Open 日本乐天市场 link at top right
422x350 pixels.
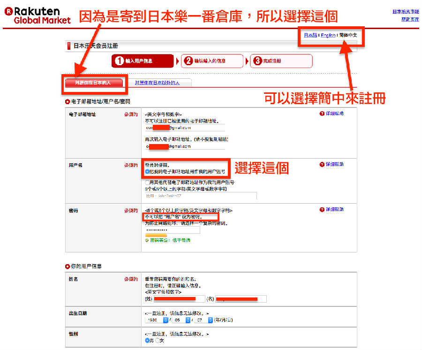406,11
